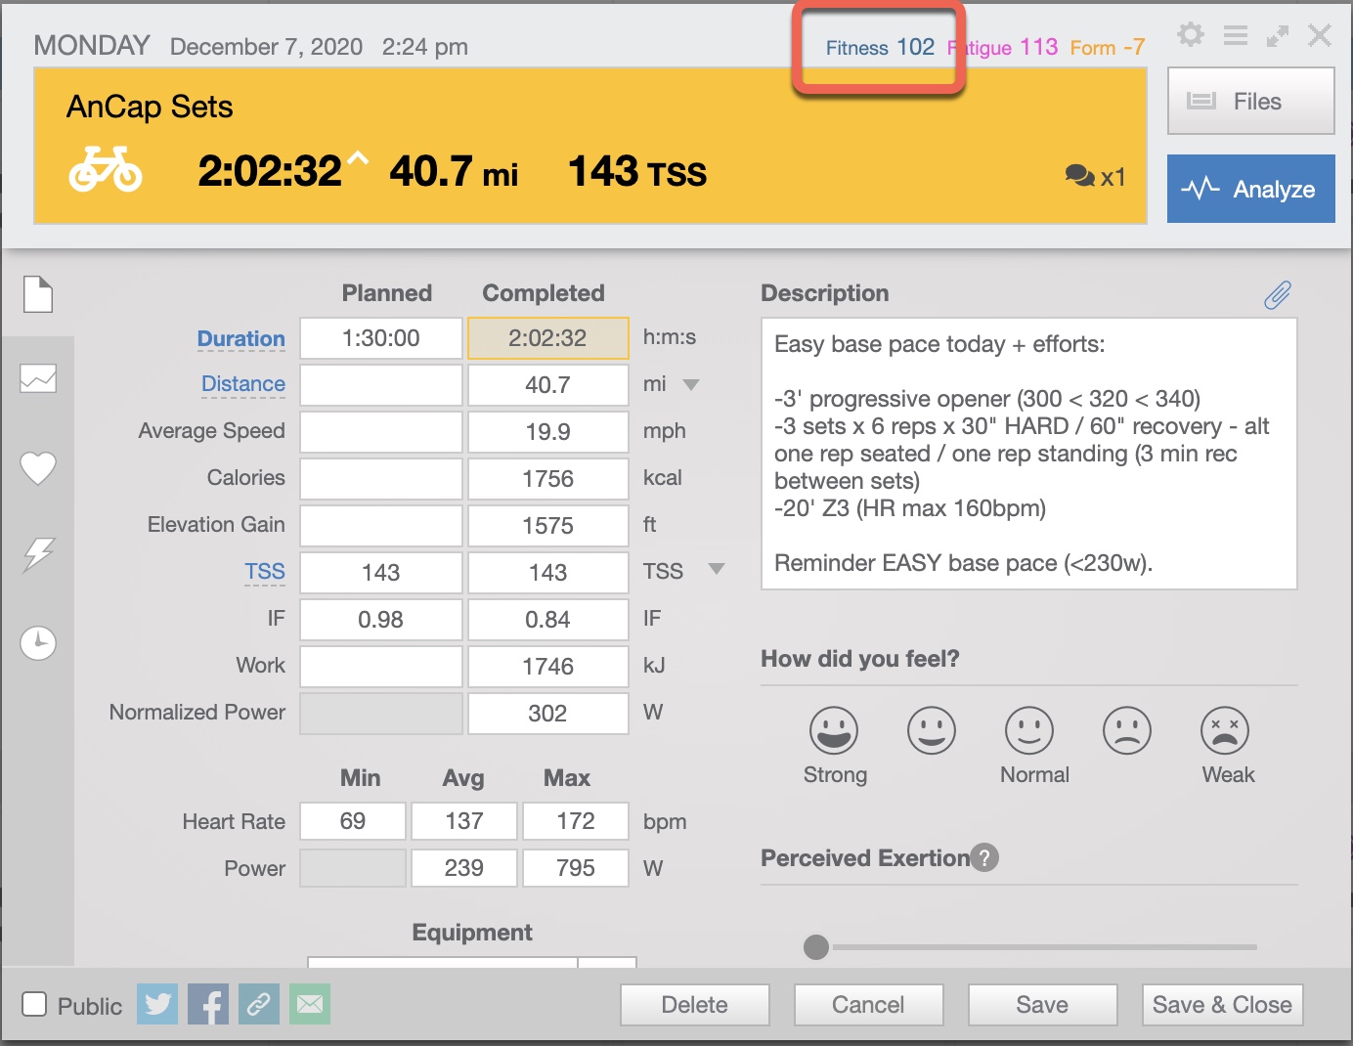
Task: Click the average power field 239
Action: 464,868
